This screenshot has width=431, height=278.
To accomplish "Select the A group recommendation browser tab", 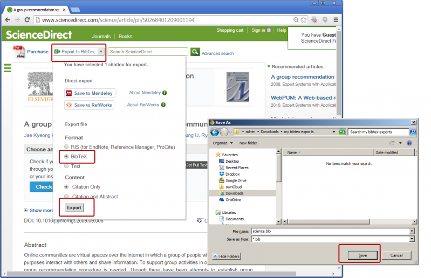I will pos(37,10).
